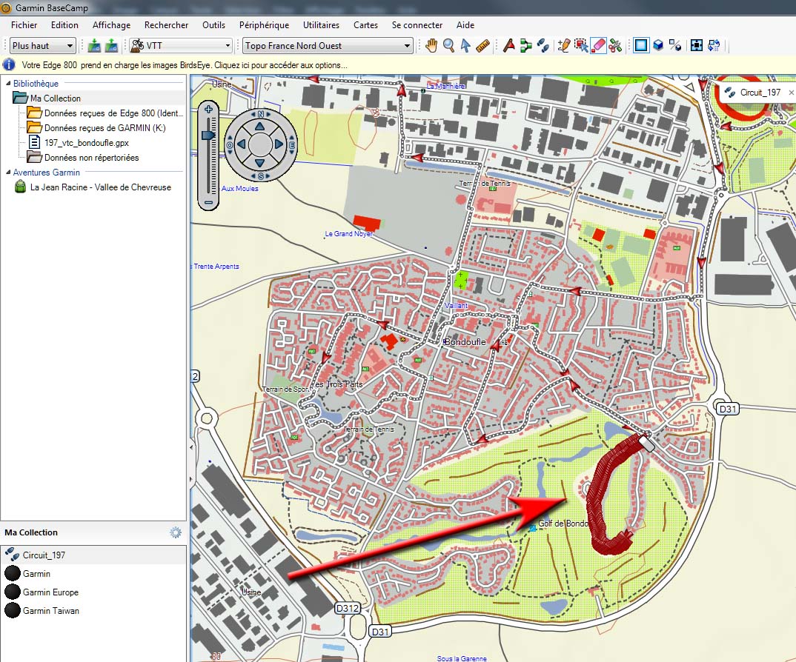Viewport: 796px width, 662px height.
Task: Open the VTT activity profile dropdown
Action: click(181, 46)
